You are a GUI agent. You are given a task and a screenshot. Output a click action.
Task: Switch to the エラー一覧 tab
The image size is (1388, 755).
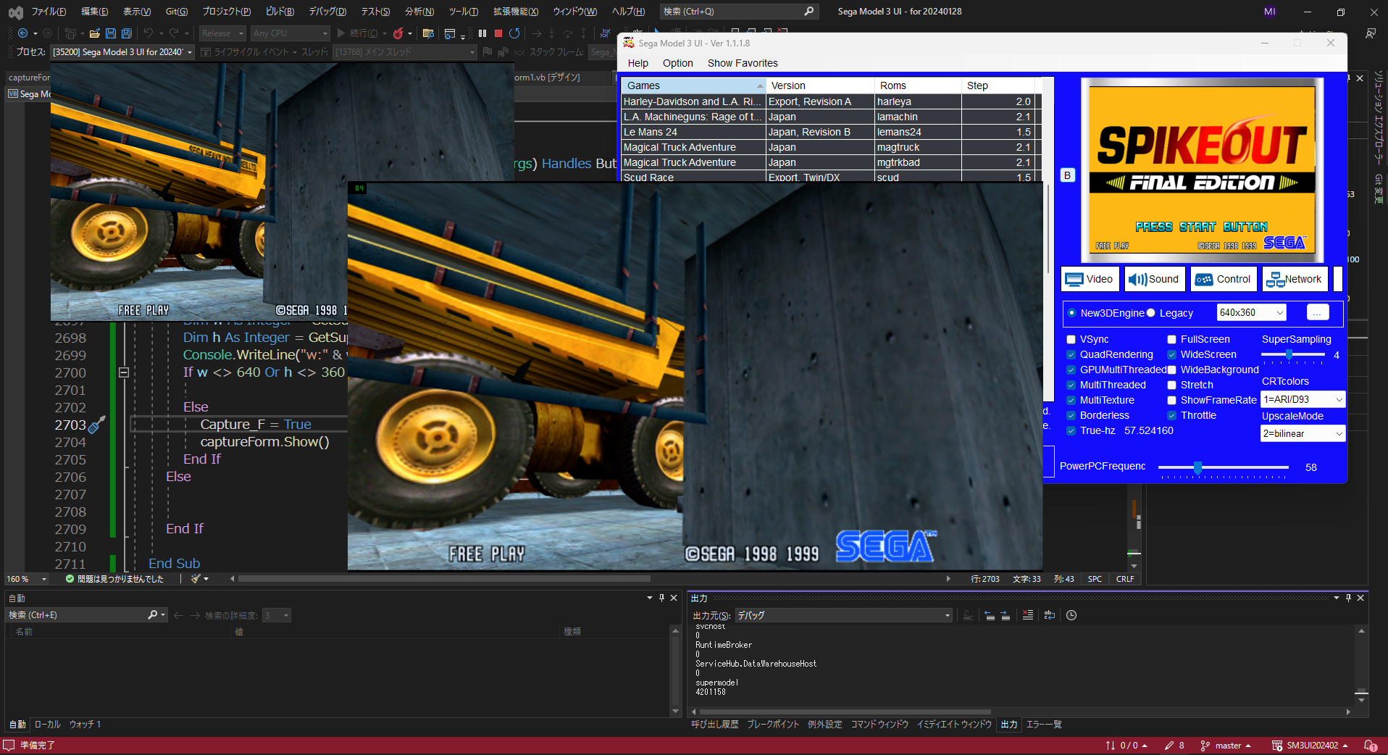click(1044, 725)
